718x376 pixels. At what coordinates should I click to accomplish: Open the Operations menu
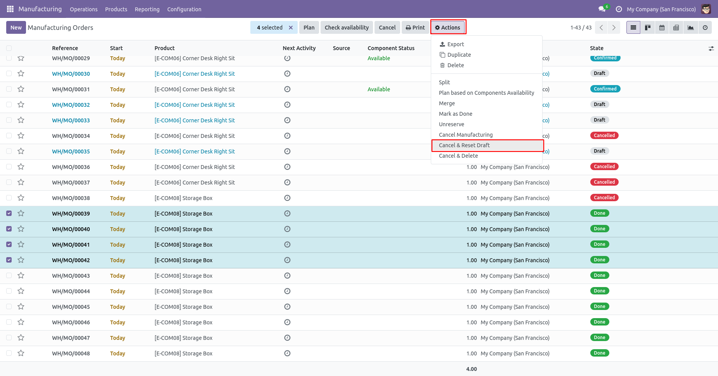click(83, 9)
